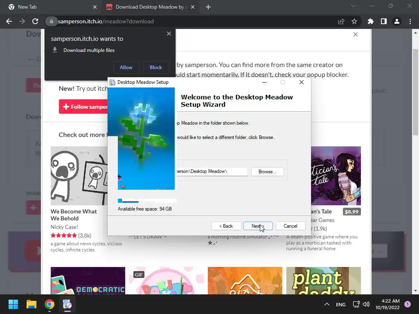
Task: Open the plant daddy game thumbnail
Action: (324, 280)
